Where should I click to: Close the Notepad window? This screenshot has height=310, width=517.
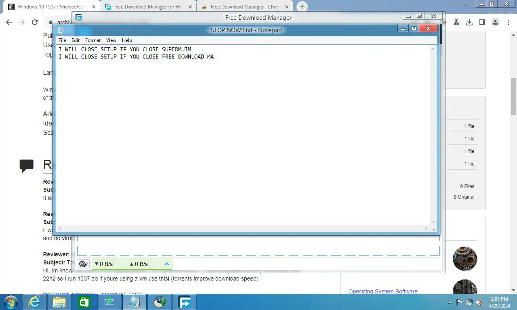[x=428, y=28]
